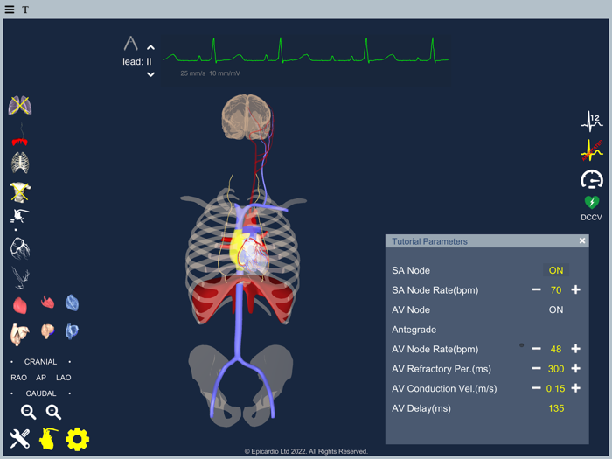Open the speedometer simulation speed control
Image resolution: width=612 pixels, height=459 pixels.
(x=592, y=179)
